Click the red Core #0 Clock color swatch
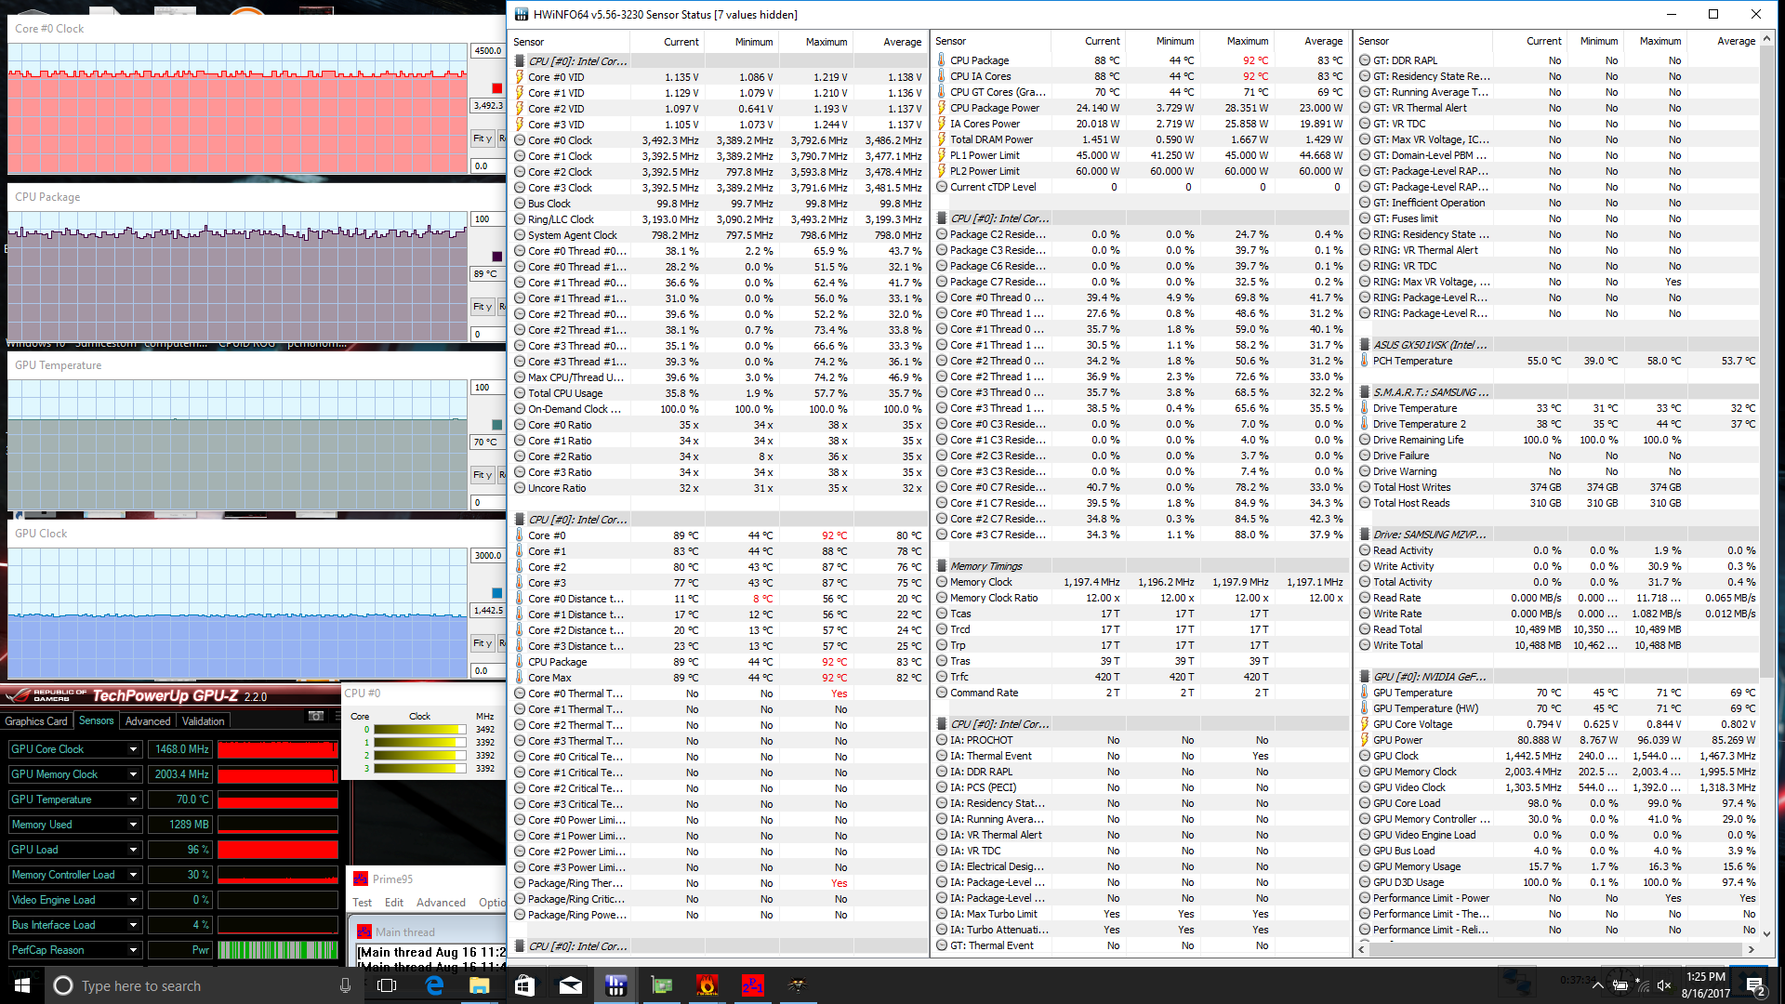The width and height of the screenshot is (1785, 1004). (x=496, y=88)
